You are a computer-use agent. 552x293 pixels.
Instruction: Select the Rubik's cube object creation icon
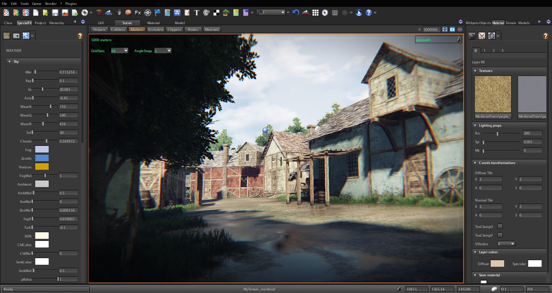tap(99, 13)
